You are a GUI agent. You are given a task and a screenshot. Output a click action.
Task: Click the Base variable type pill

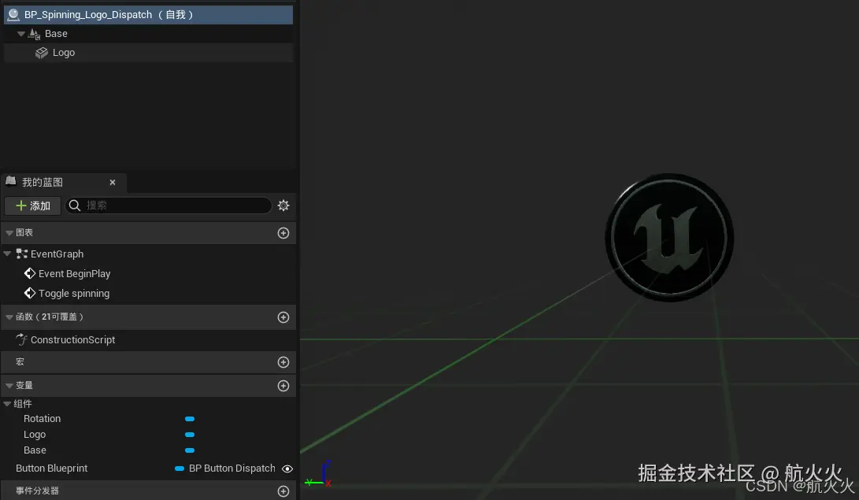coord(190,450)
